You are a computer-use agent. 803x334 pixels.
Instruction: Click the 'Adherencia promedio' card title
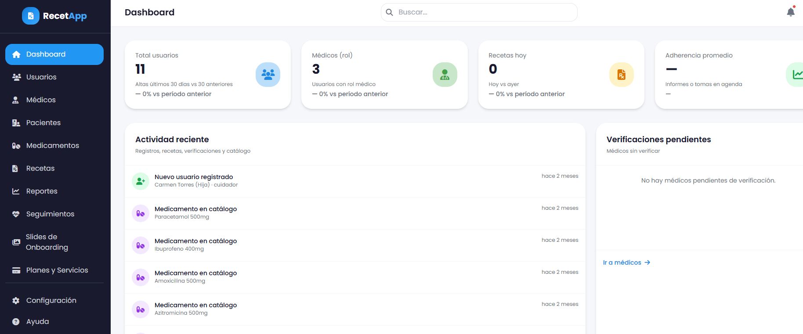699,55
